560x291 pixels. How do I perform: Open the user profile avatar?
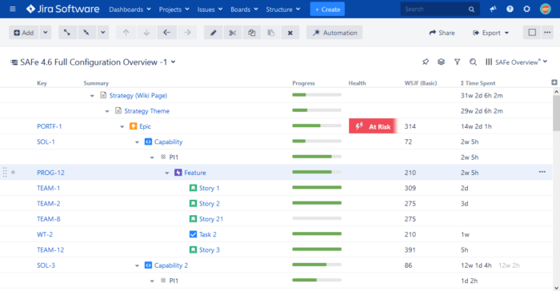pos(546,9)
